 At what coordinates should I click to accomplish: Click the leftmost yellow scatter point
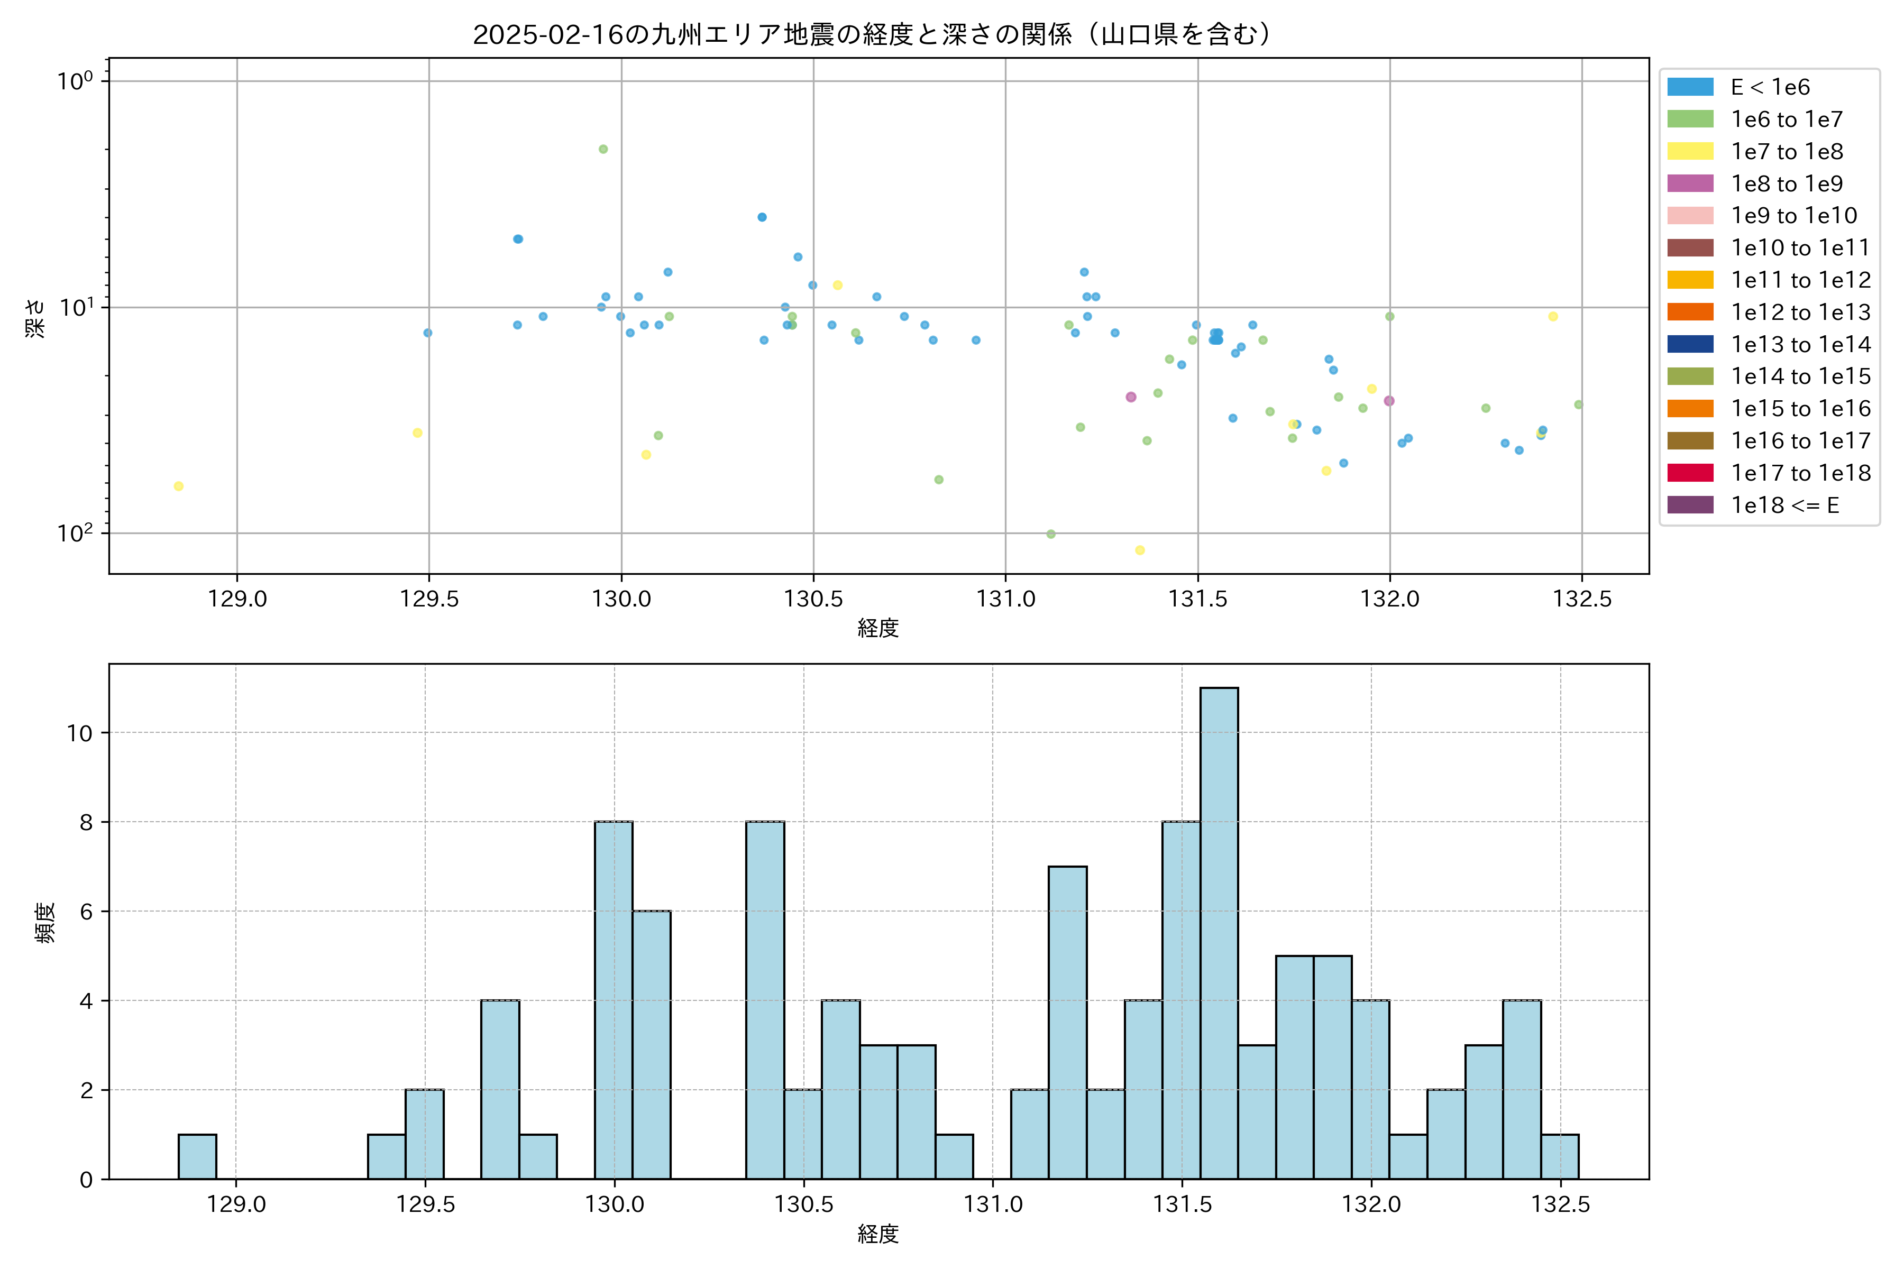178,486
